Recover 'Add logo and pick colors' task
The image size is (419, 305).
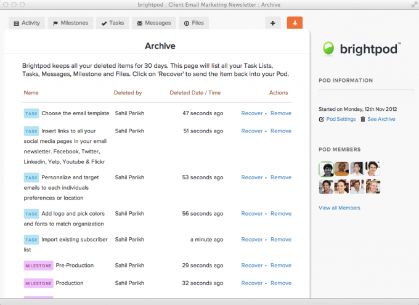pos(252,214)
